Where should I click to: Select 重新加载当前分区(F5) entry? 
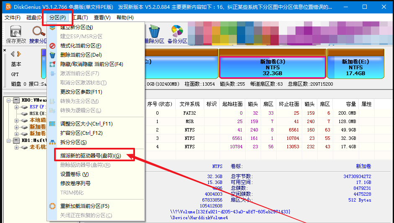[96, 206]
